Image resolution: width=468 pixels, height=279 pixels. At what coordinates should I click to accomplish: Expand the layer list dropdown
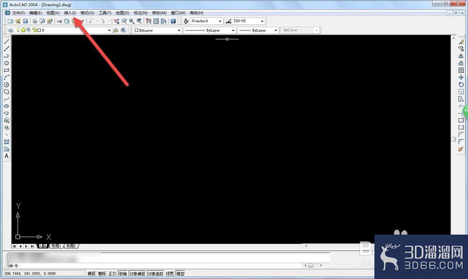pyautogui.click(x=109, y=30)
